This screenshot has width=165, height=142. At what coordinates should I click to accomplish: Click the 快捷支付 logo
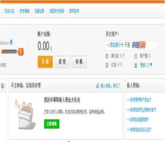pos(139,45)
